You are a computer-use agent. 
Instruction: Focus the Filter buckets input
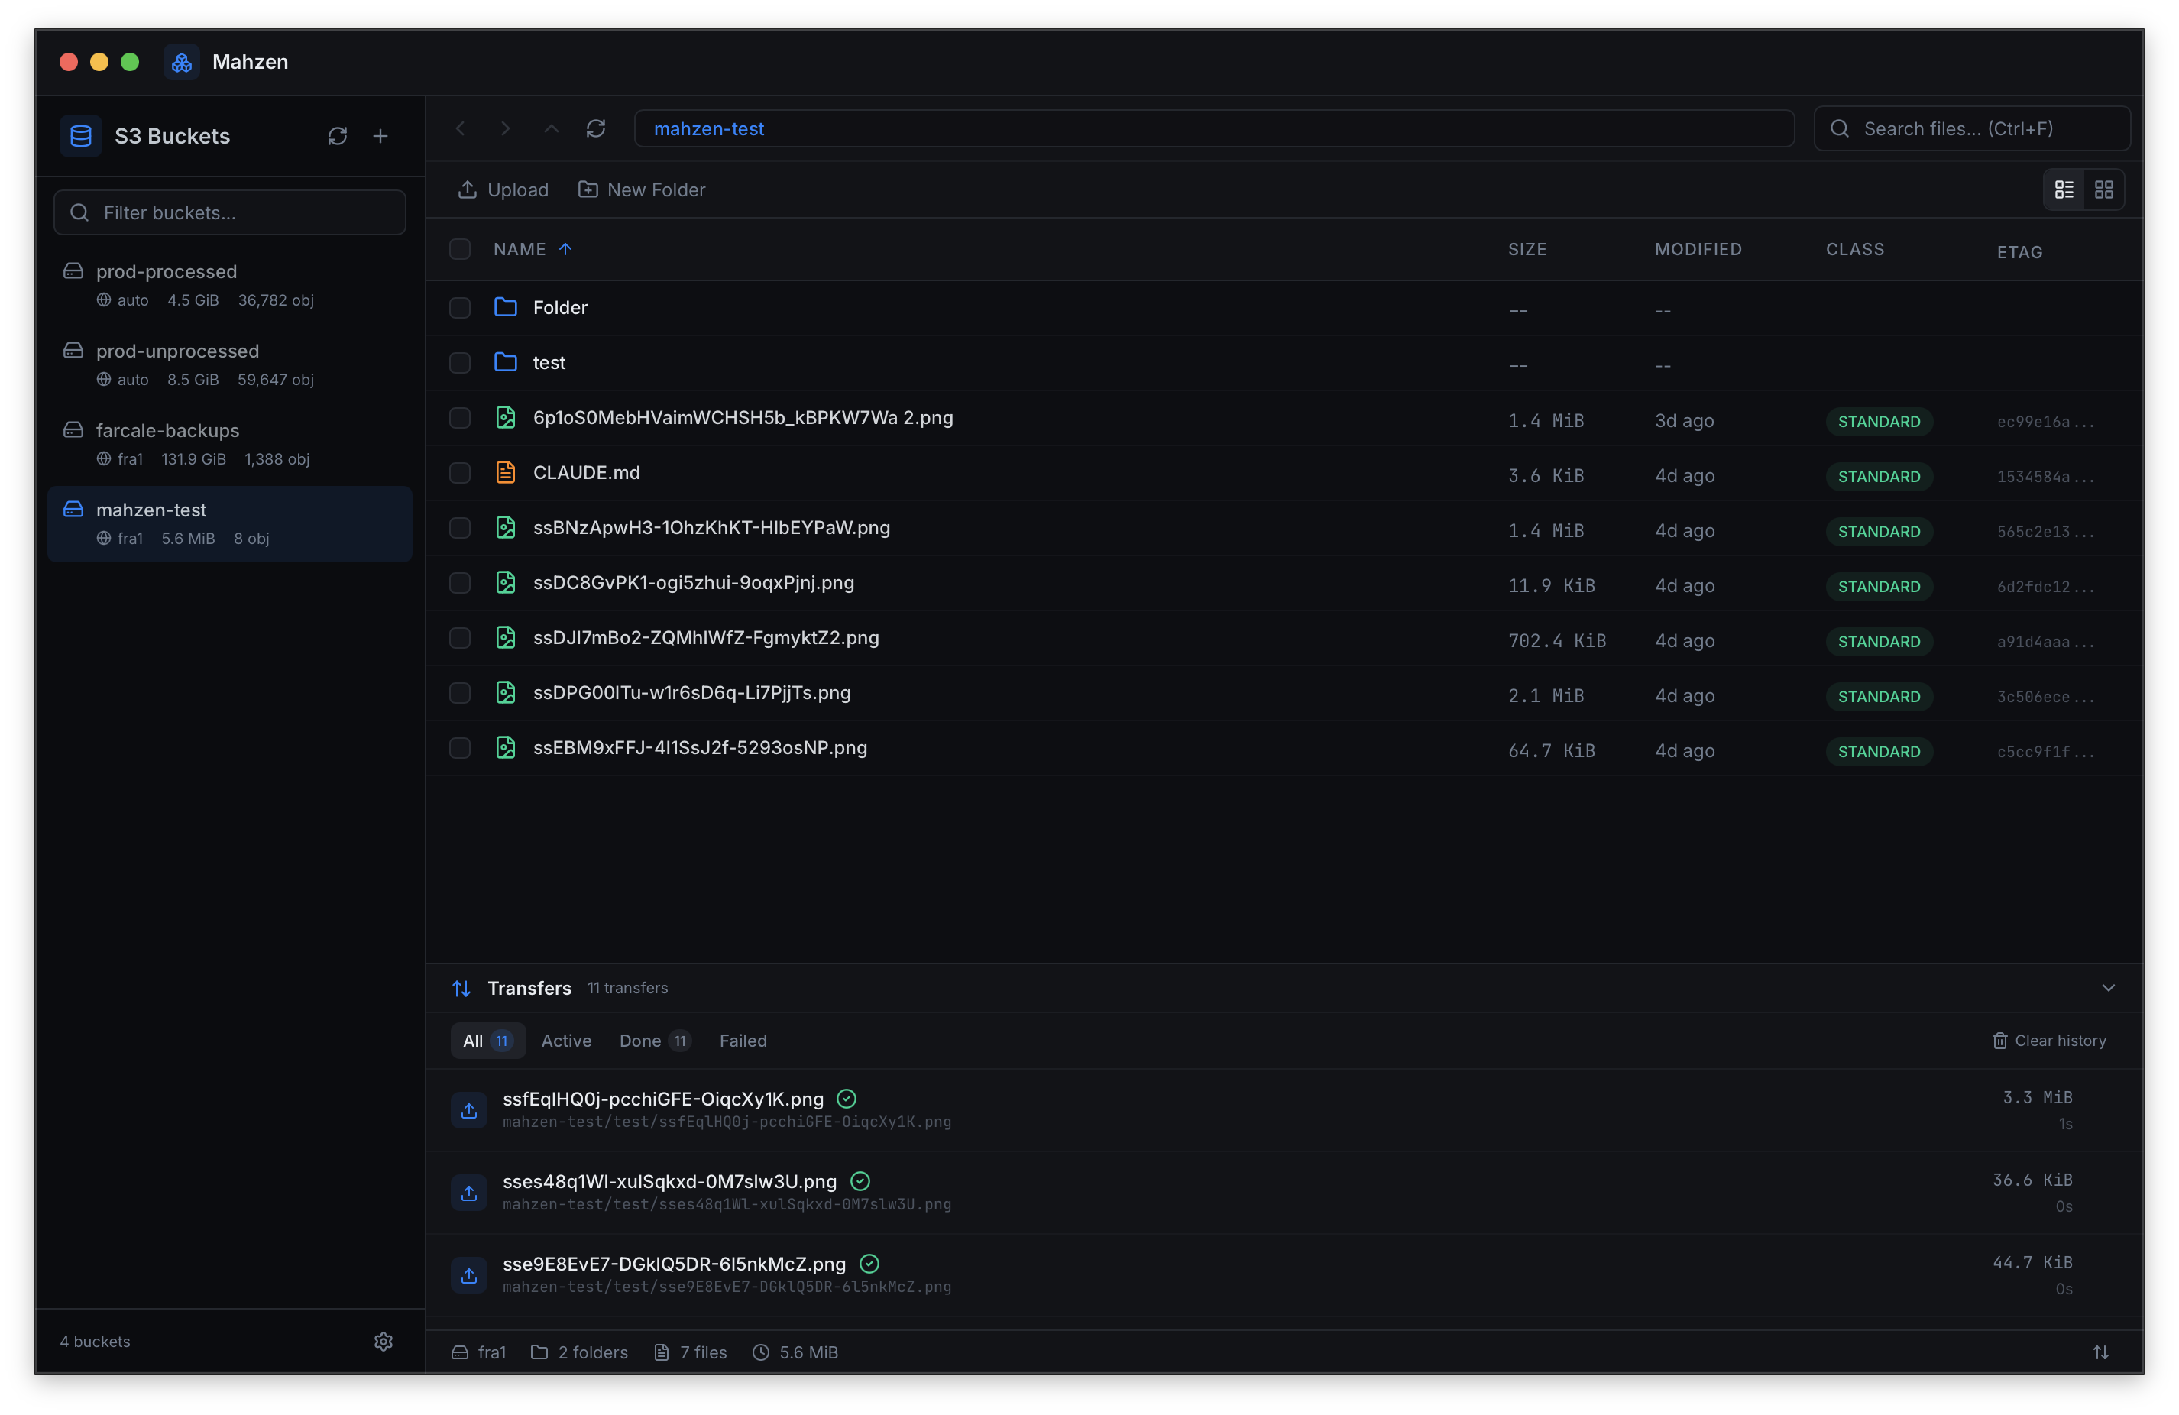(231, 212)
